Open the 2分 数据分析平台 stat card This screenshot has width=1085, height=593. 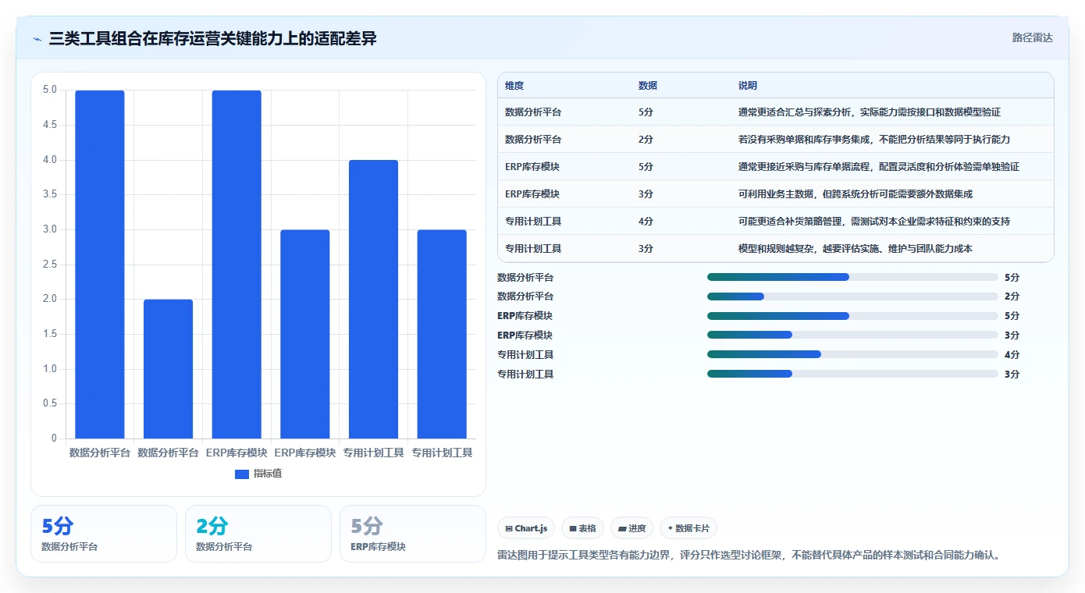(x=258, y=534)
